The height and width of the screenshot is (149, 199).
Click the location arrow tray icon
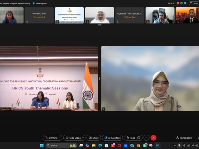point(184,146)
